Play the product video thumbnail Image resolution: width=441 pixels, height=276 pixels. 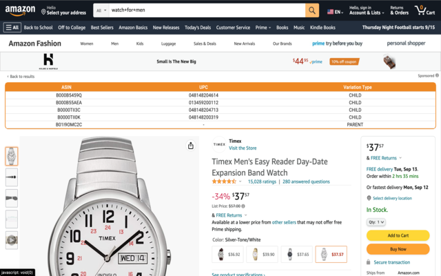click(12, 240)
